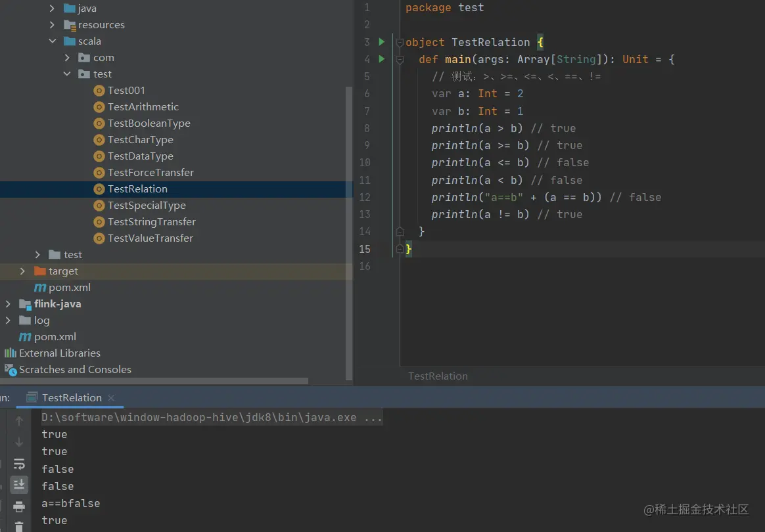Viewport: 765px width, 532px height.
Task: Open TestArithmetic file
Action: pos(143,107)
